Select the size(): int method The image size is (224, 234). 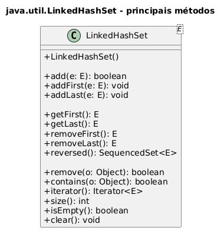[67, 201]
